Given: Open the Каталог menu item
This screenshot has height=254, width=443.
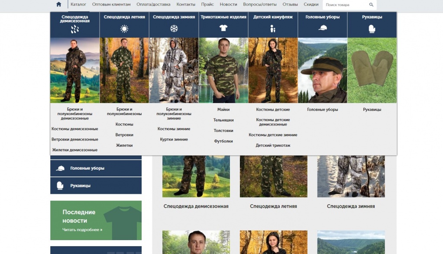Looking at the screenshot, I should pyautogui.click(x=78, y=4).
